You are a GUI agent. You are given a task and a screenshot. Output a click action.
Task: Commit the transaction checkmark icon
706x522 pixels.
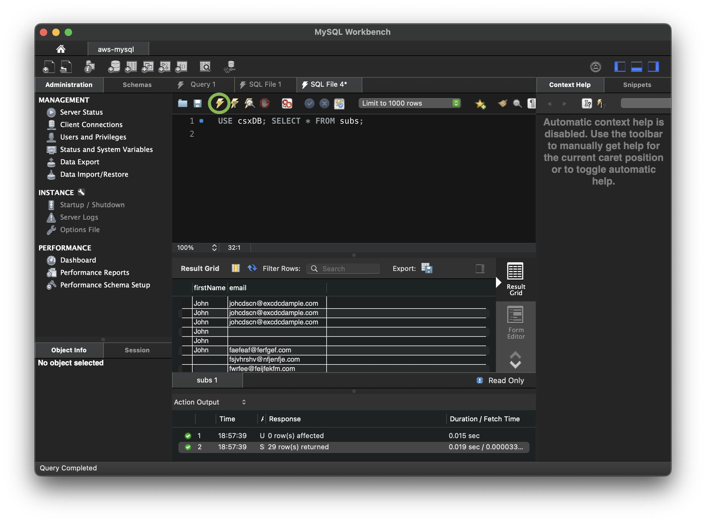tap(309, 103)
